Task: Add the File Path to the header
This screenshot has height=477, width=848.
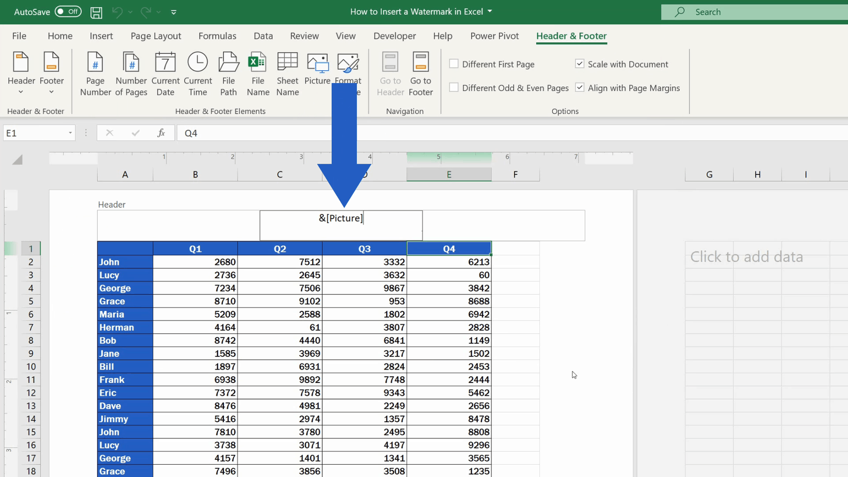Action: (x=228, y=72)
